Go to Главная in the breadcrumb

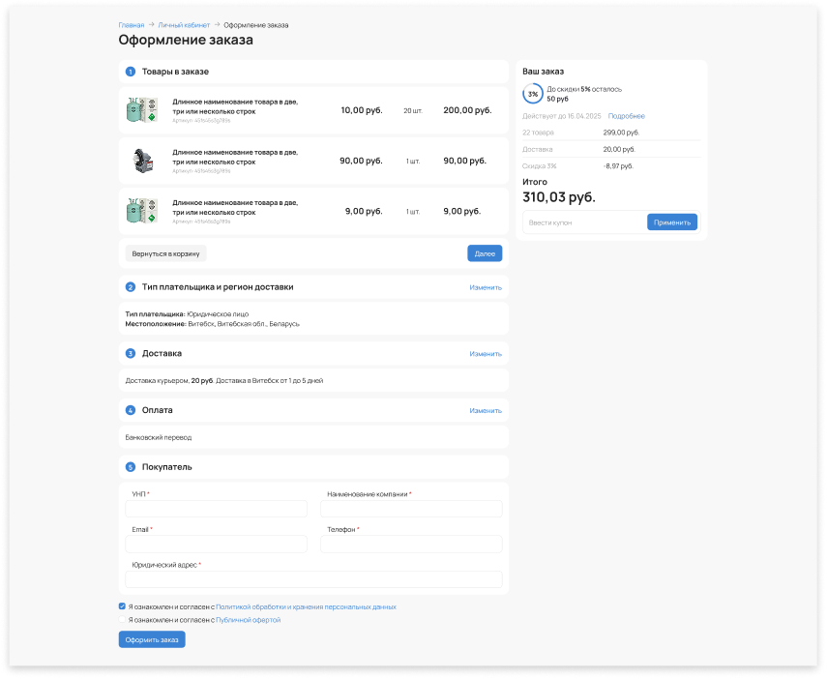132,25
